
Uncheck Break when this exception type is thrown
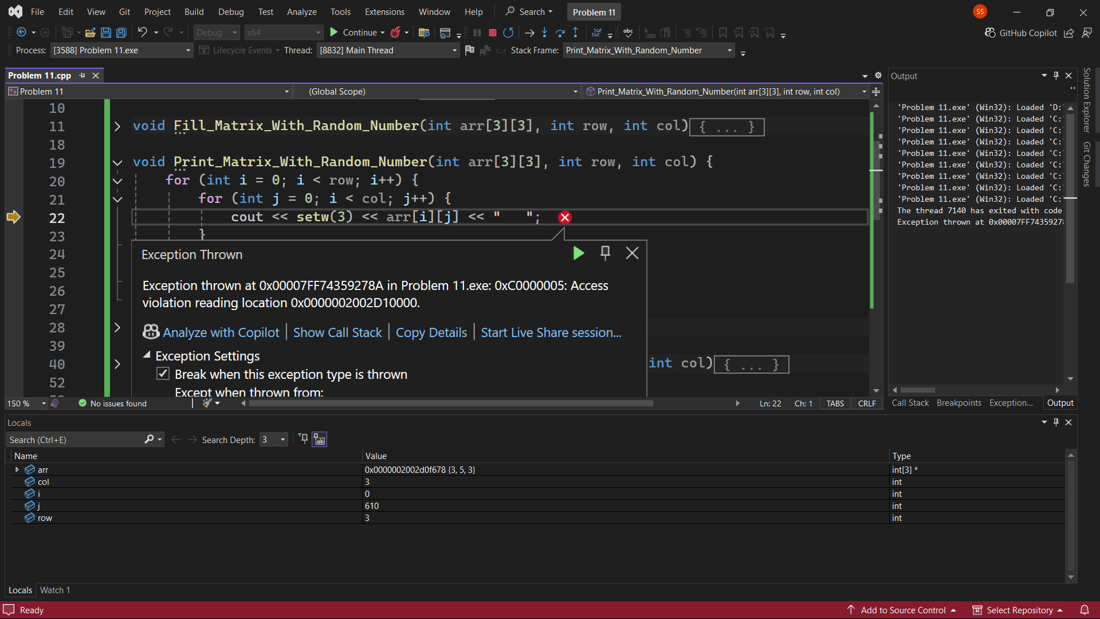[163, 374]
